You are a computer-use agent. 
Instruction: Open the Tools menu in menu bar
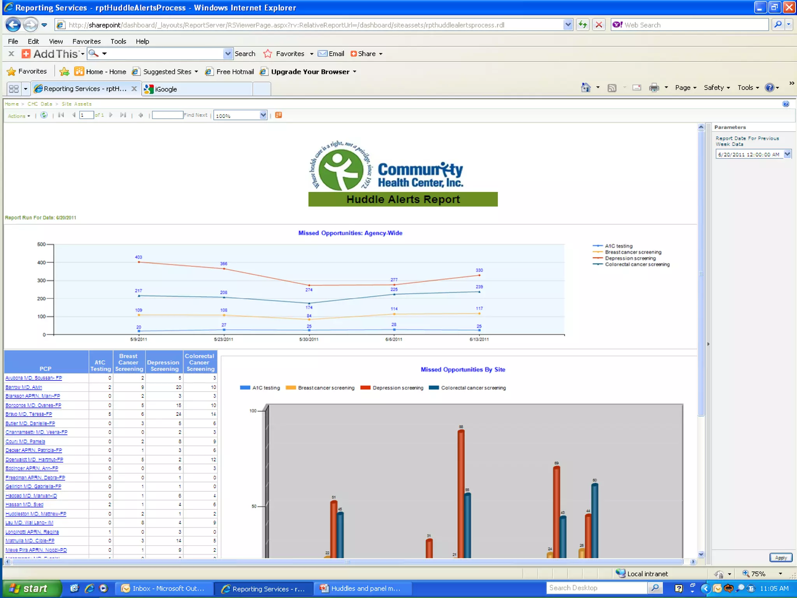click(x=118, y=41)
